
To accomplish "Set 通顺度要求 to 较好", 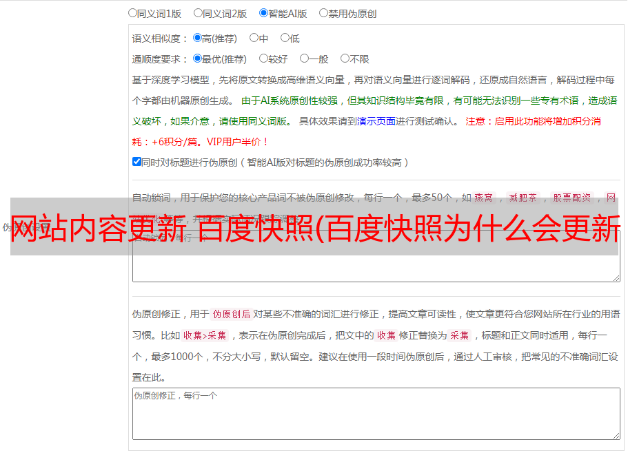I will [263, 59].
